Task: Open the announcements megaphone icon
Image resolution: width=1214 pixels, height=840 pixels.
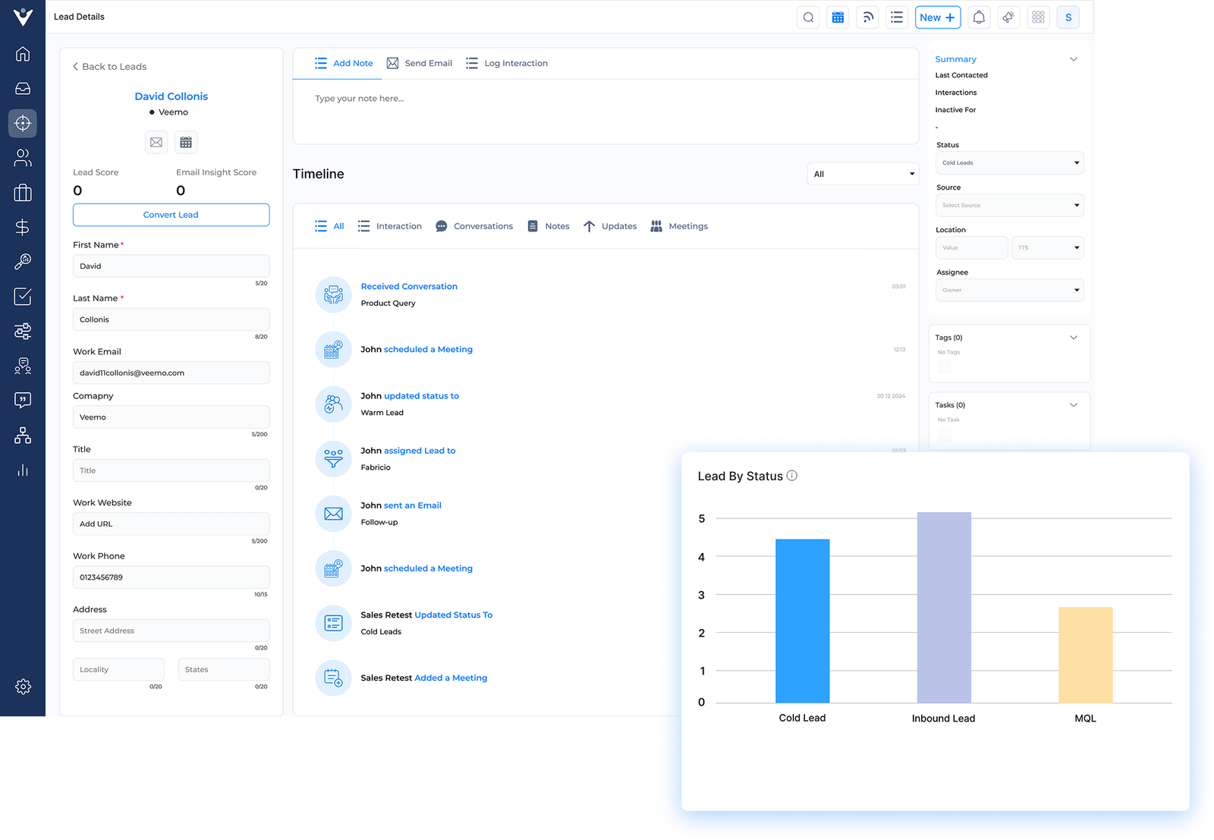Action: click(1008, 17)
